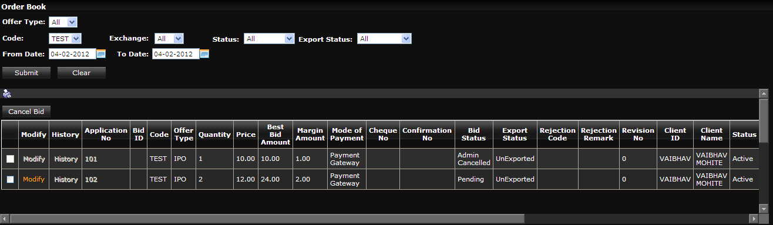Click the vertical scrollbar up arrow
773x225 pixels.
tap(764, 93)
